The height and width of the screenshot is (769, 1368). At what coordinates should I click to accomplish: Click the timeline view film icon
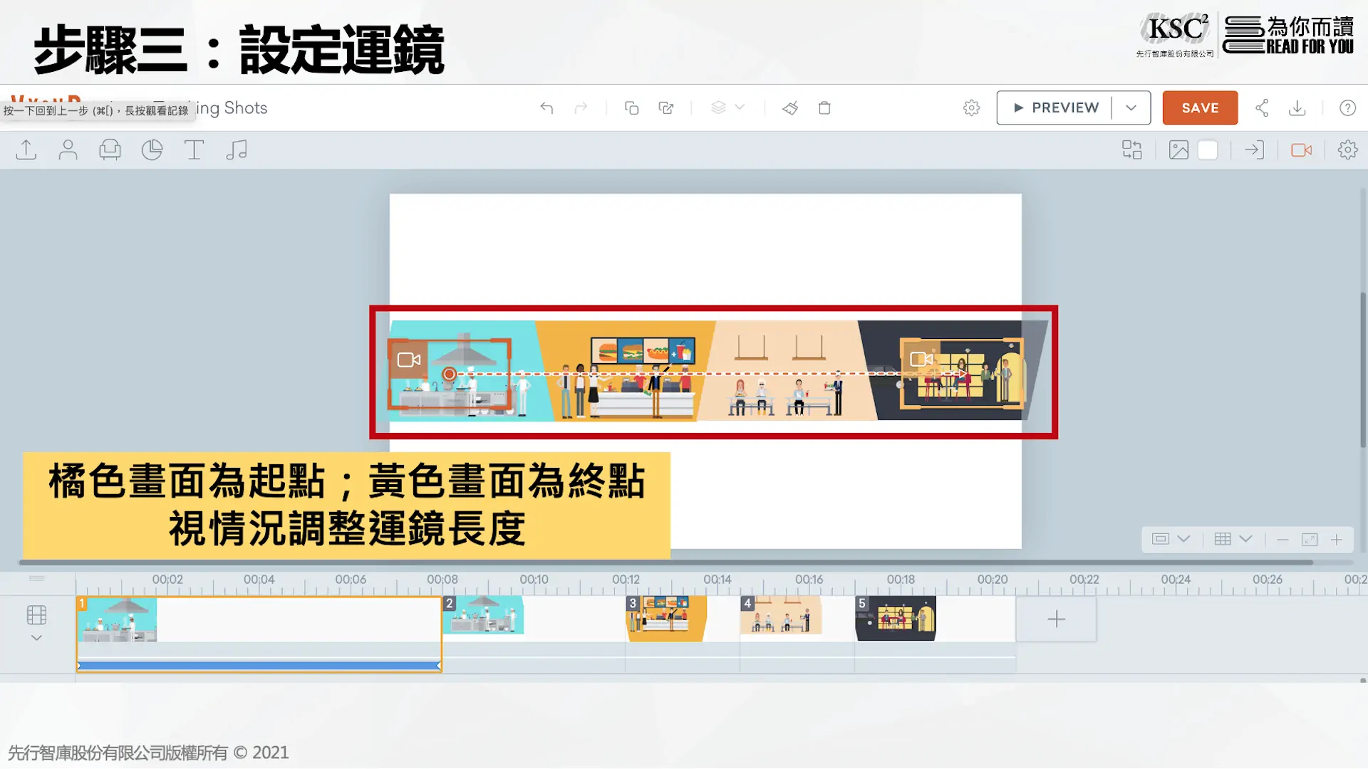pos(36,614)
